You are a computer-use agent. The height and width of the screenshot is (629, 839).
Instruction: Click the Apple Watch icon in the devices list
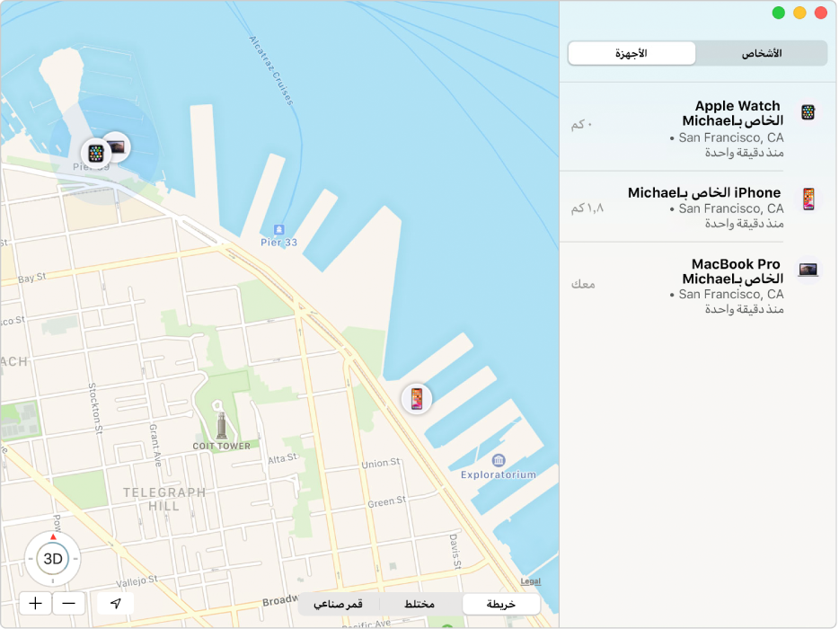click(808, 112)
